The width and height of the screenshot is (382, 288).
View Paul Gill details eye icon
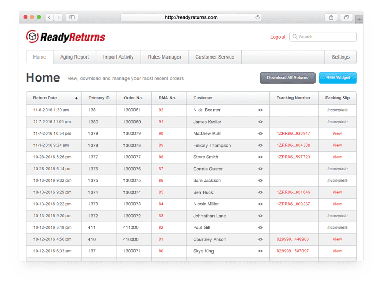coord(260,228)
